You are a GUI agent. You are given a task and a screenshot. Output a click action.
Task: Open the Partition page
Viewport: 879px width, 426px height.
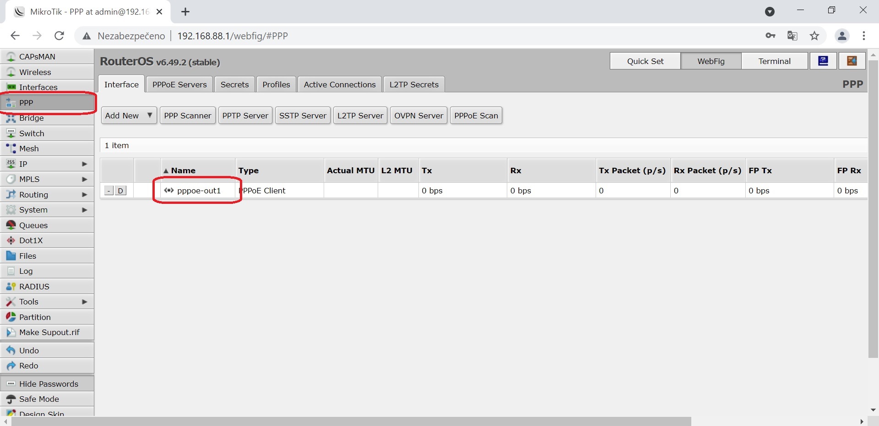point(47,317)
